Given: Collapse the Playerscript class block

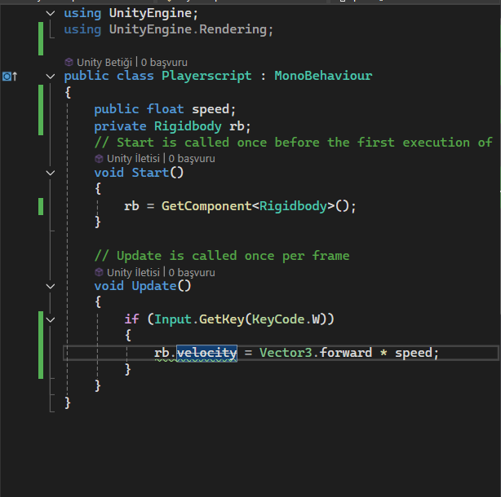Looking at the screenshot, I should (51, 77).
